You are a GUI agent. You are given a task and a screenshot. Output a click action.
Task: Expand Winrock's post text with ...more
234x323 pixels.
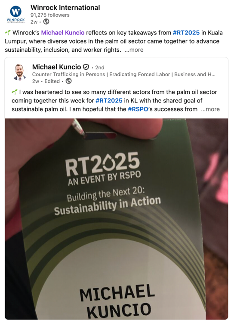134,50
